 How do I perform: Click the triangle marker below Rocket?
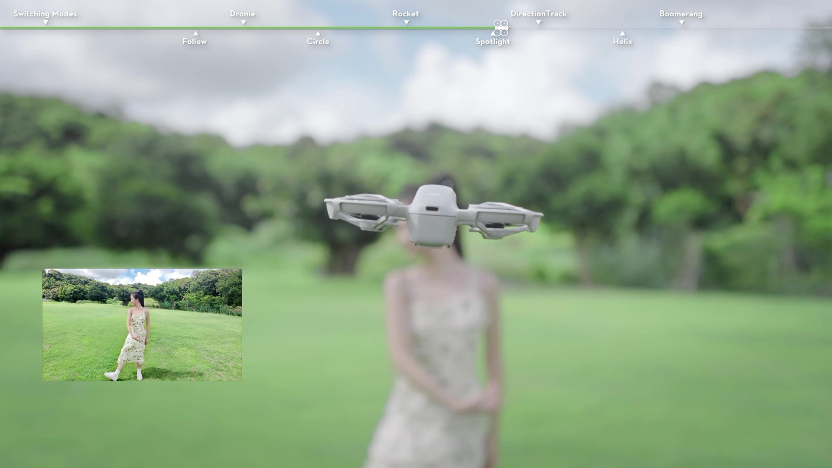[x=406, y=23]
